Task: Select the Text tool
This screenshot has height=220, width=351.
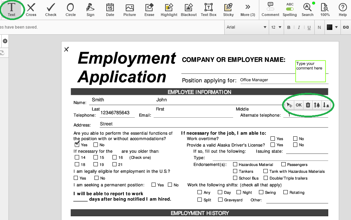Action: tap(12, 10)
